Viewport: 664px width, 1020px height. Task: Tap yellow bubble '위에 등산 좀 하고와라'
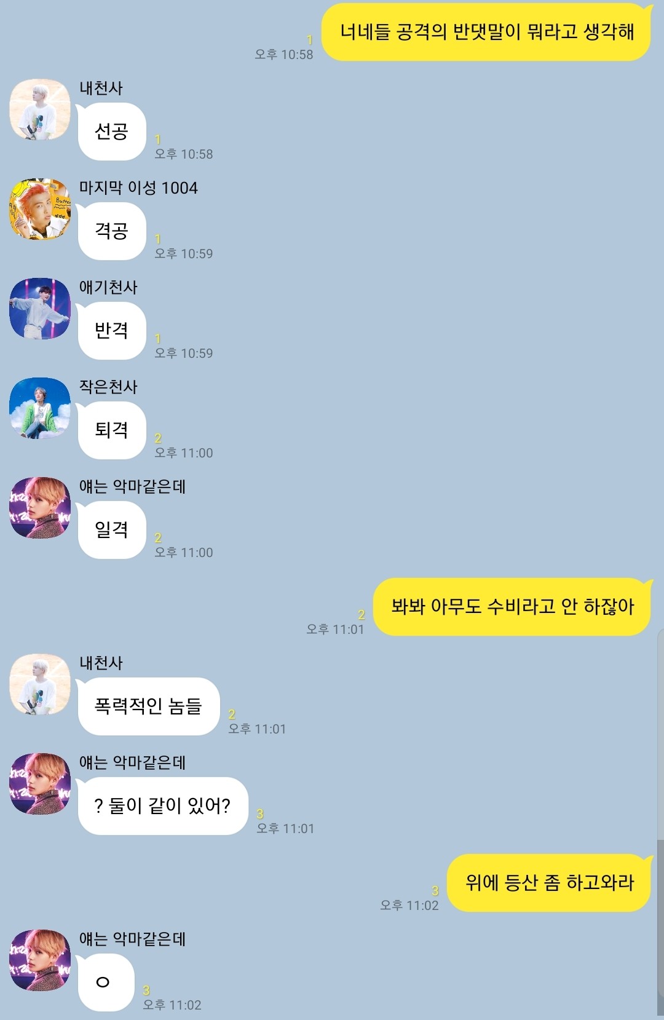(x=549, y=883)
